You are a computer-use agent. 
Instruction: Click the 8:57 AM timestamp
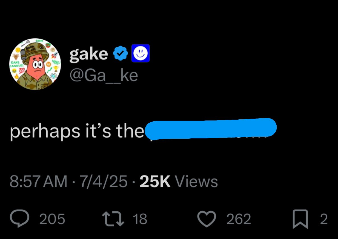(x=38, y=181)
